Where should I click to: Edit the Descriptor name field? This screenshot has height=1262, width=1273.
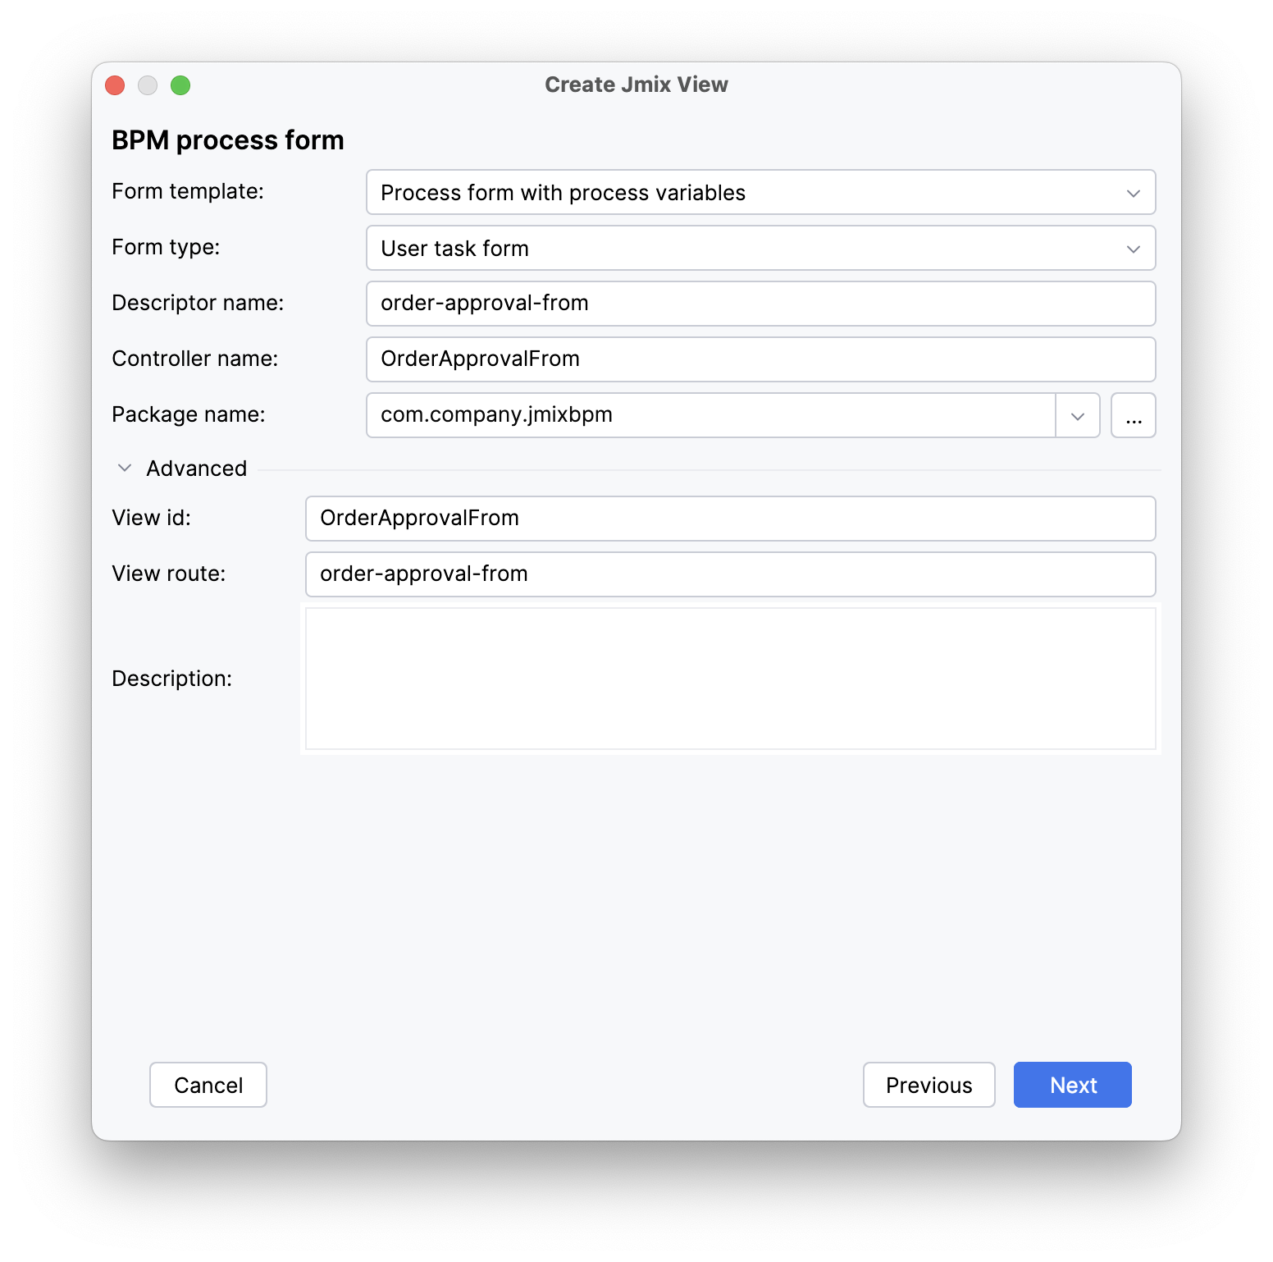761,303
